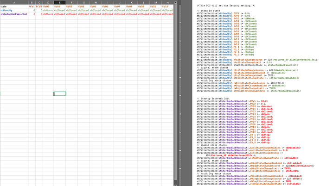The image size is (320, 186).
Task: Click the SV11 header cell
Action: [155, 6]
